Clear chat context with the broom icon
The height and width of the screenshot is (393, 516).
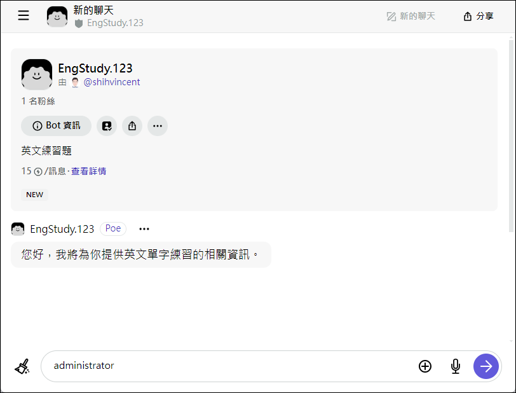[22, 366]
